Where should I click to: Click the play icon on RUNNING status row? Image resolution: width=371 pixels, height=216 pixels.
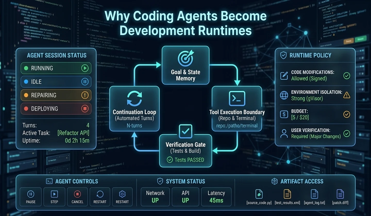(x=85, y=68)
